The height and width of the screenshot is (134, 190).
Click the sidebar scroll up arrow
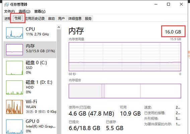(x=59, y=27)
